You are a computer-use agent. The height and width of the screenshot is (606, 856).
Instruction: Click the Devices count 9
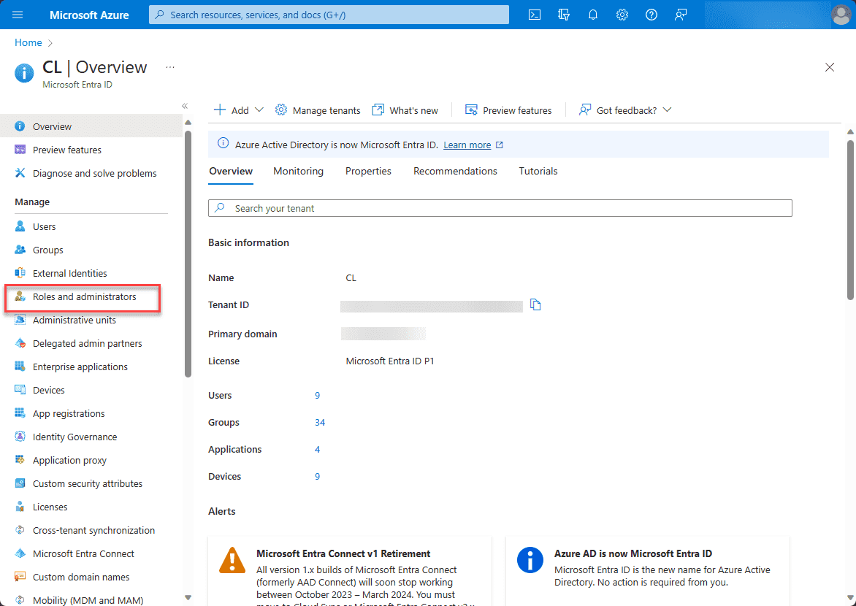tap(317, 477)
